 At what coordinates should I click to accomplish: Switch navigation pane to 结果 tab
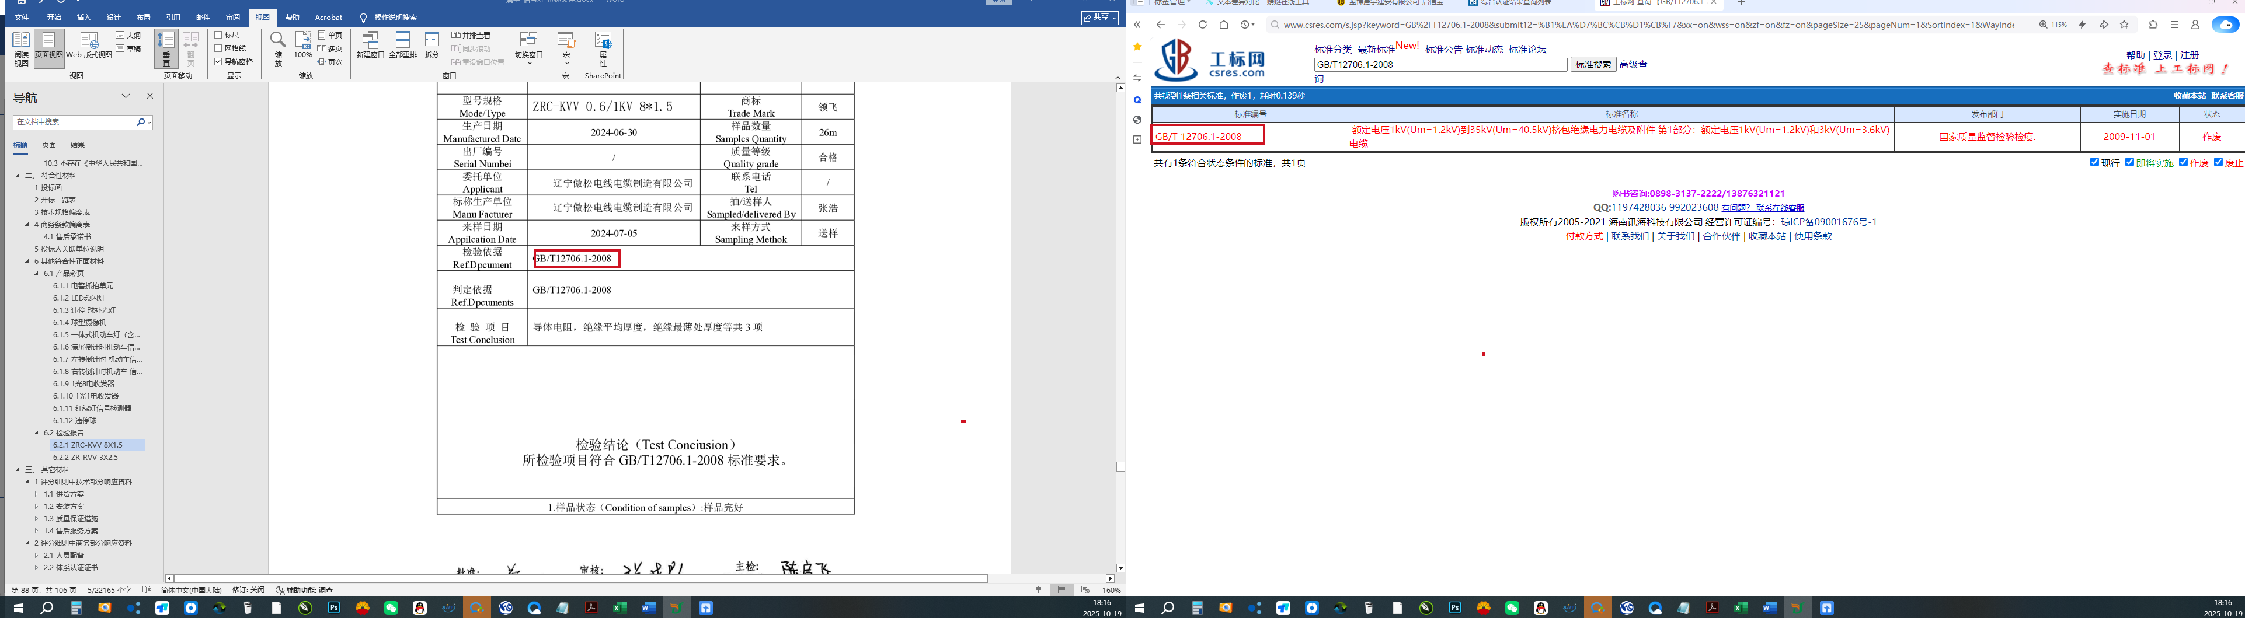78,145
